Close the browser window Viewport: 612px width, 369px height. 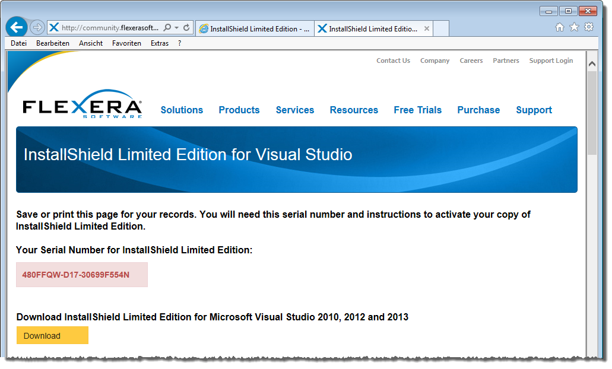coord(588,11)
